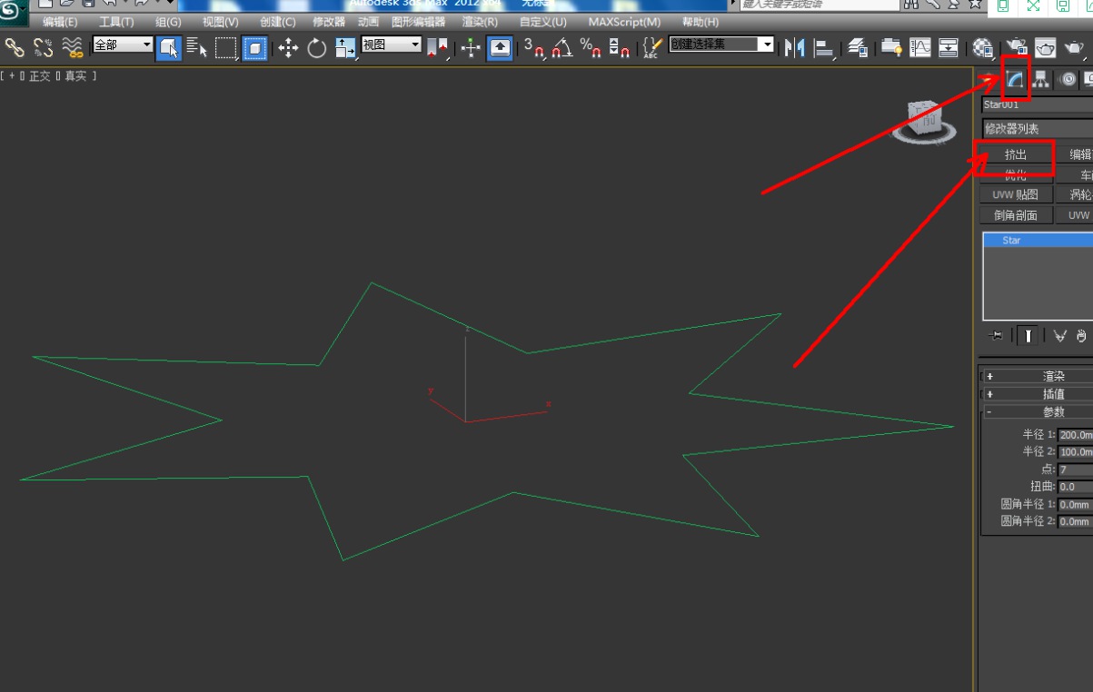
Task: Open the Rendered Frame Window
Action: point(1046,47)
